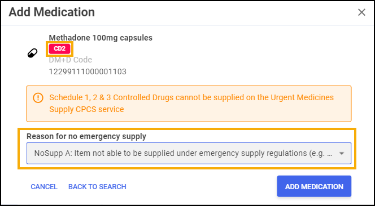The image size is (375, 206).
Task: Click the red CD2 controlled drug badge
Action: 59,49
